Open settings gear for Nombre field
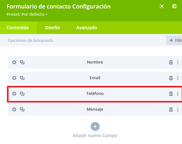182x144 pixels. [14, 62]
